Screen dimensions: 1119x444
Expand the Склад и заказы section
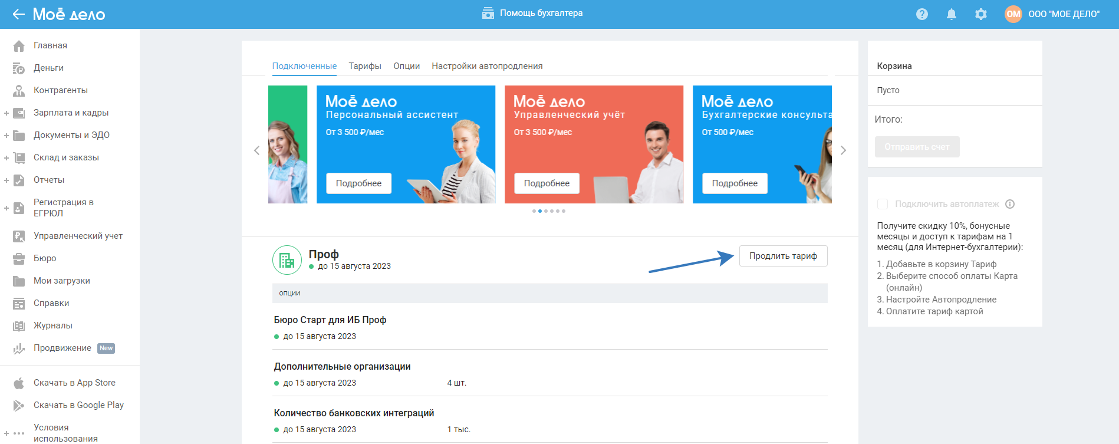tap(6, 158)
